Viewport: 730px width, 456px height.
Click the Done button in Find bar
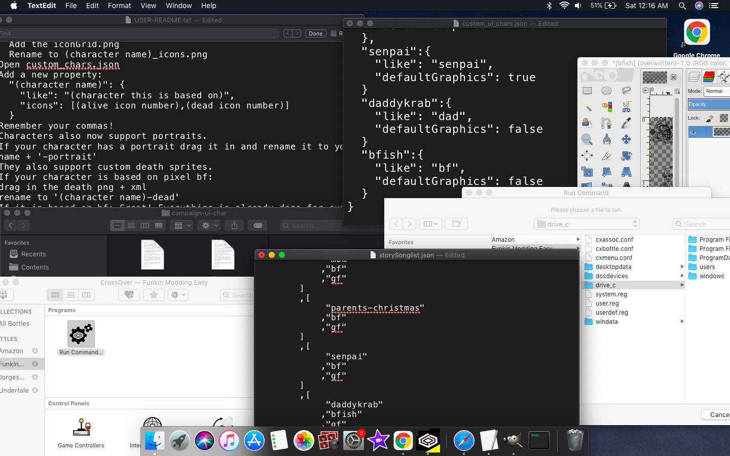pos(315,33)
